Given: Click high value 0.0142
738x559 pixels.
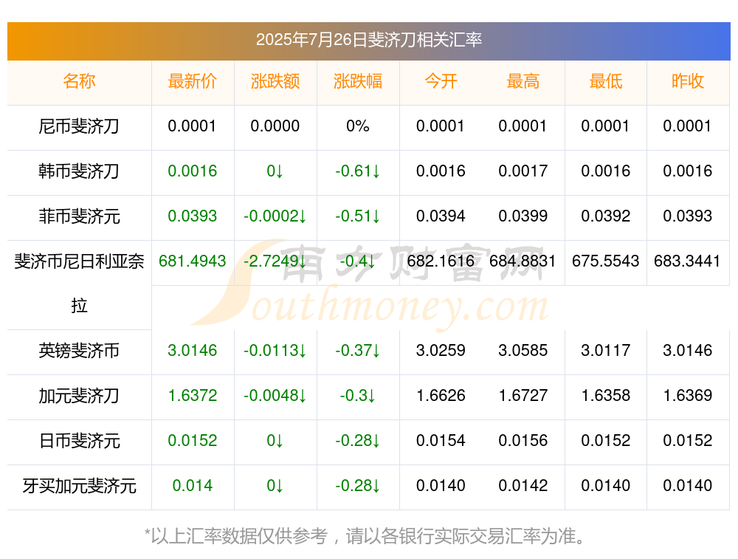Looking at the screenshot, I should (523, 486).
